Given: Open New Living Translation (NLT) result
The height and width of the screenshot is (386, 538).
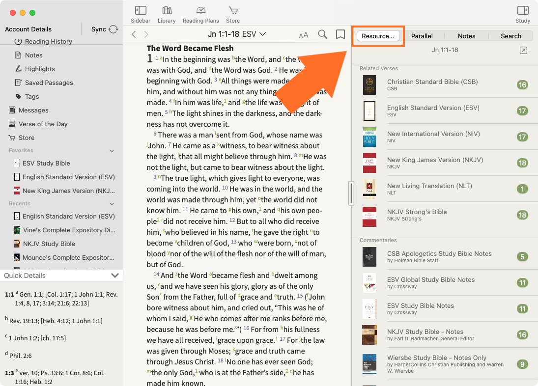Looking at the screenshot, I should 445,189.
